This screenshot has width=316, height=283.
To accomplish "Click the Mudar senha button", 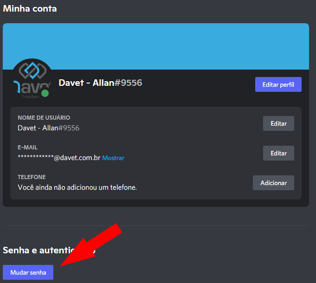I will point(28,272).
